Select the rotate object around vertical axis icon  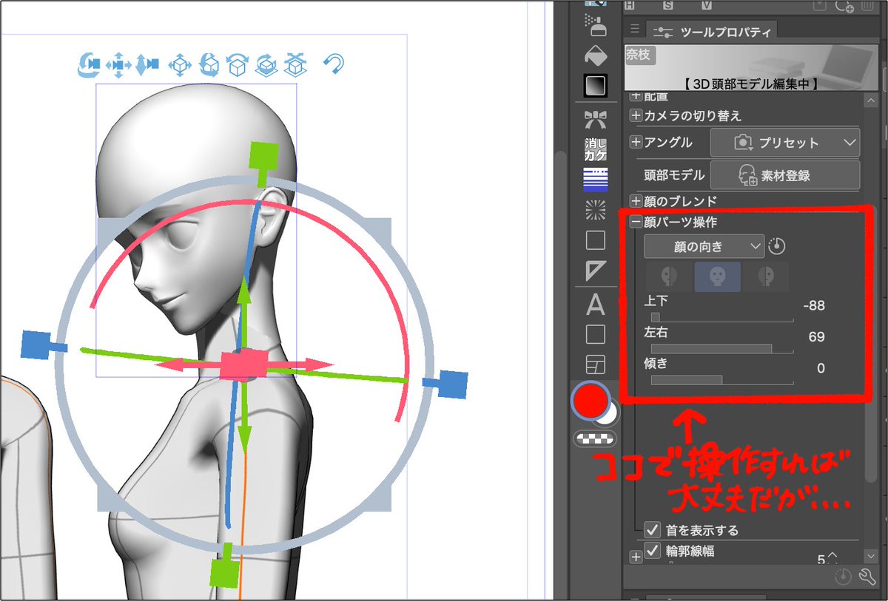click(x=266, y=65)
